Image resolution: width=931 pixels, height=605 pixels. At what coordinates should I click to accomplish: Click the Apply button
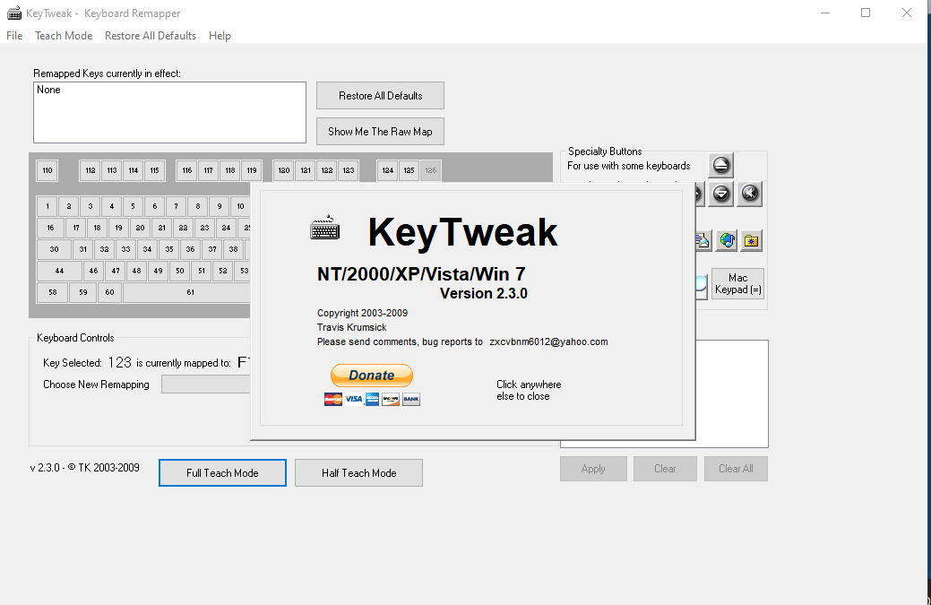tap(592, 468)
